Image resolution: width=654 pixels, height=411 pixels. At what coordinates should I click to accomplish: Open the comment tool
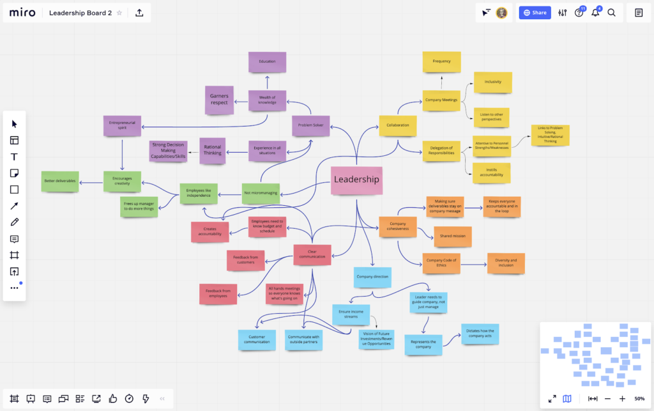14,239
